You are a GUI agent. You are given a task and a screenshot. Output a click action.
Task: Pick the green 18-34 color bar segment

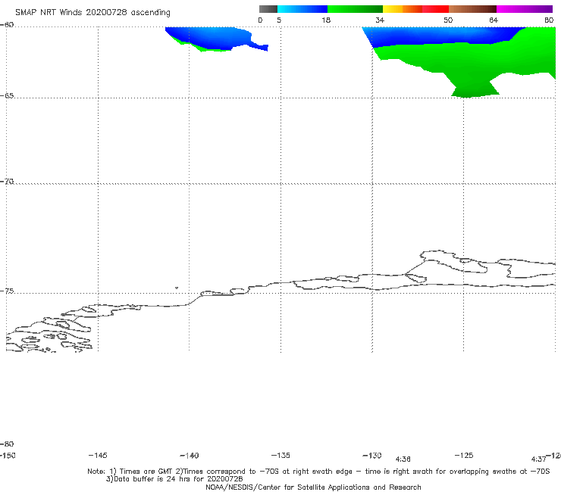click(x=355, y=9)
